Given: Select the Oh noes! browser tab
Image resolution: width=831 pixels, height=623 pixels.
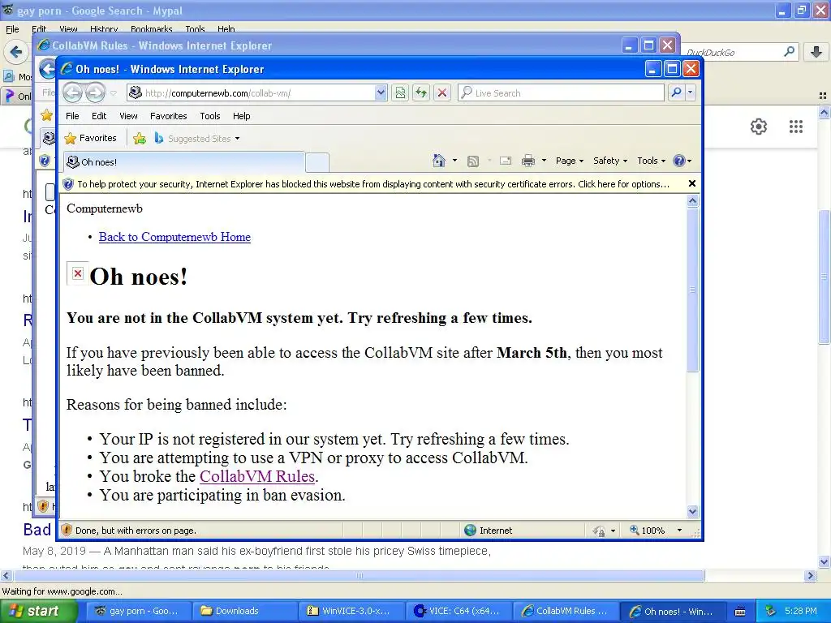Looking at the screenshot, I should click(184, 162).
